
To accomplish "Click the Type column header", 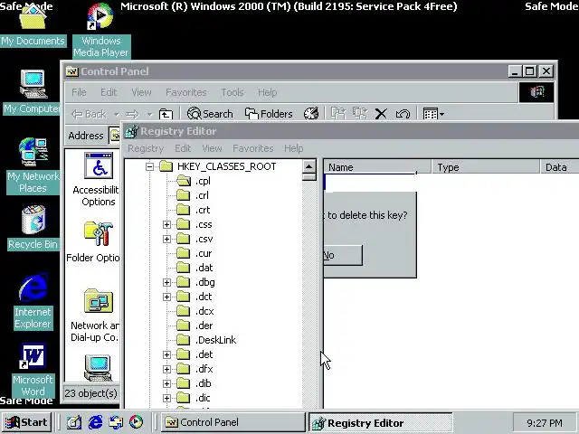I will pyautogui.click(x=486, y=167).
